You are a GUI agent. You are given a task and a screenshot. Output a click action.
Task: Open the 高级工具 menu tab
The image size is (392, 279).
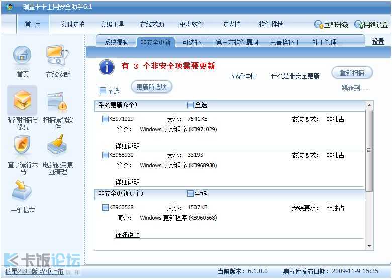click(x=112, y=24)
